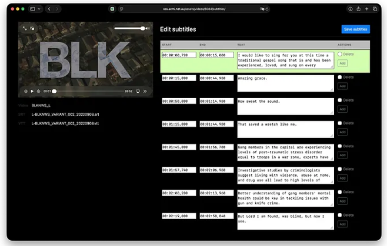
Task: Click Add in the 'Gang members' row
Action: point(342,155)
